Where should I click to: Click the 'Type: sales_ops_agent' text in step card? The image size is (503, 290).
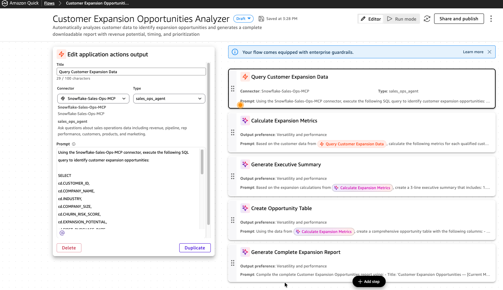[x=398, y=91]
